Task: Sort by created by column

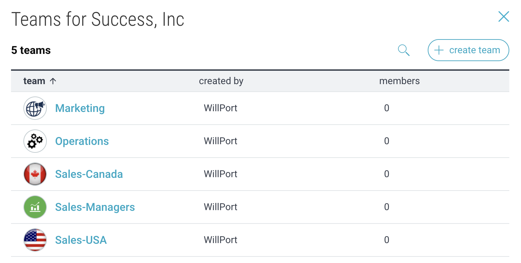Action: click(221, 81)
